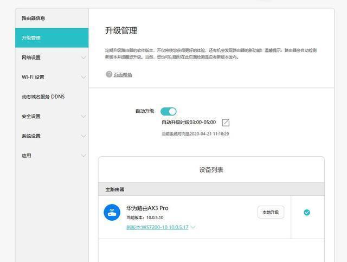
Task: Open Wi-Fi 设置 sidebar section
Action: (52, 77)
